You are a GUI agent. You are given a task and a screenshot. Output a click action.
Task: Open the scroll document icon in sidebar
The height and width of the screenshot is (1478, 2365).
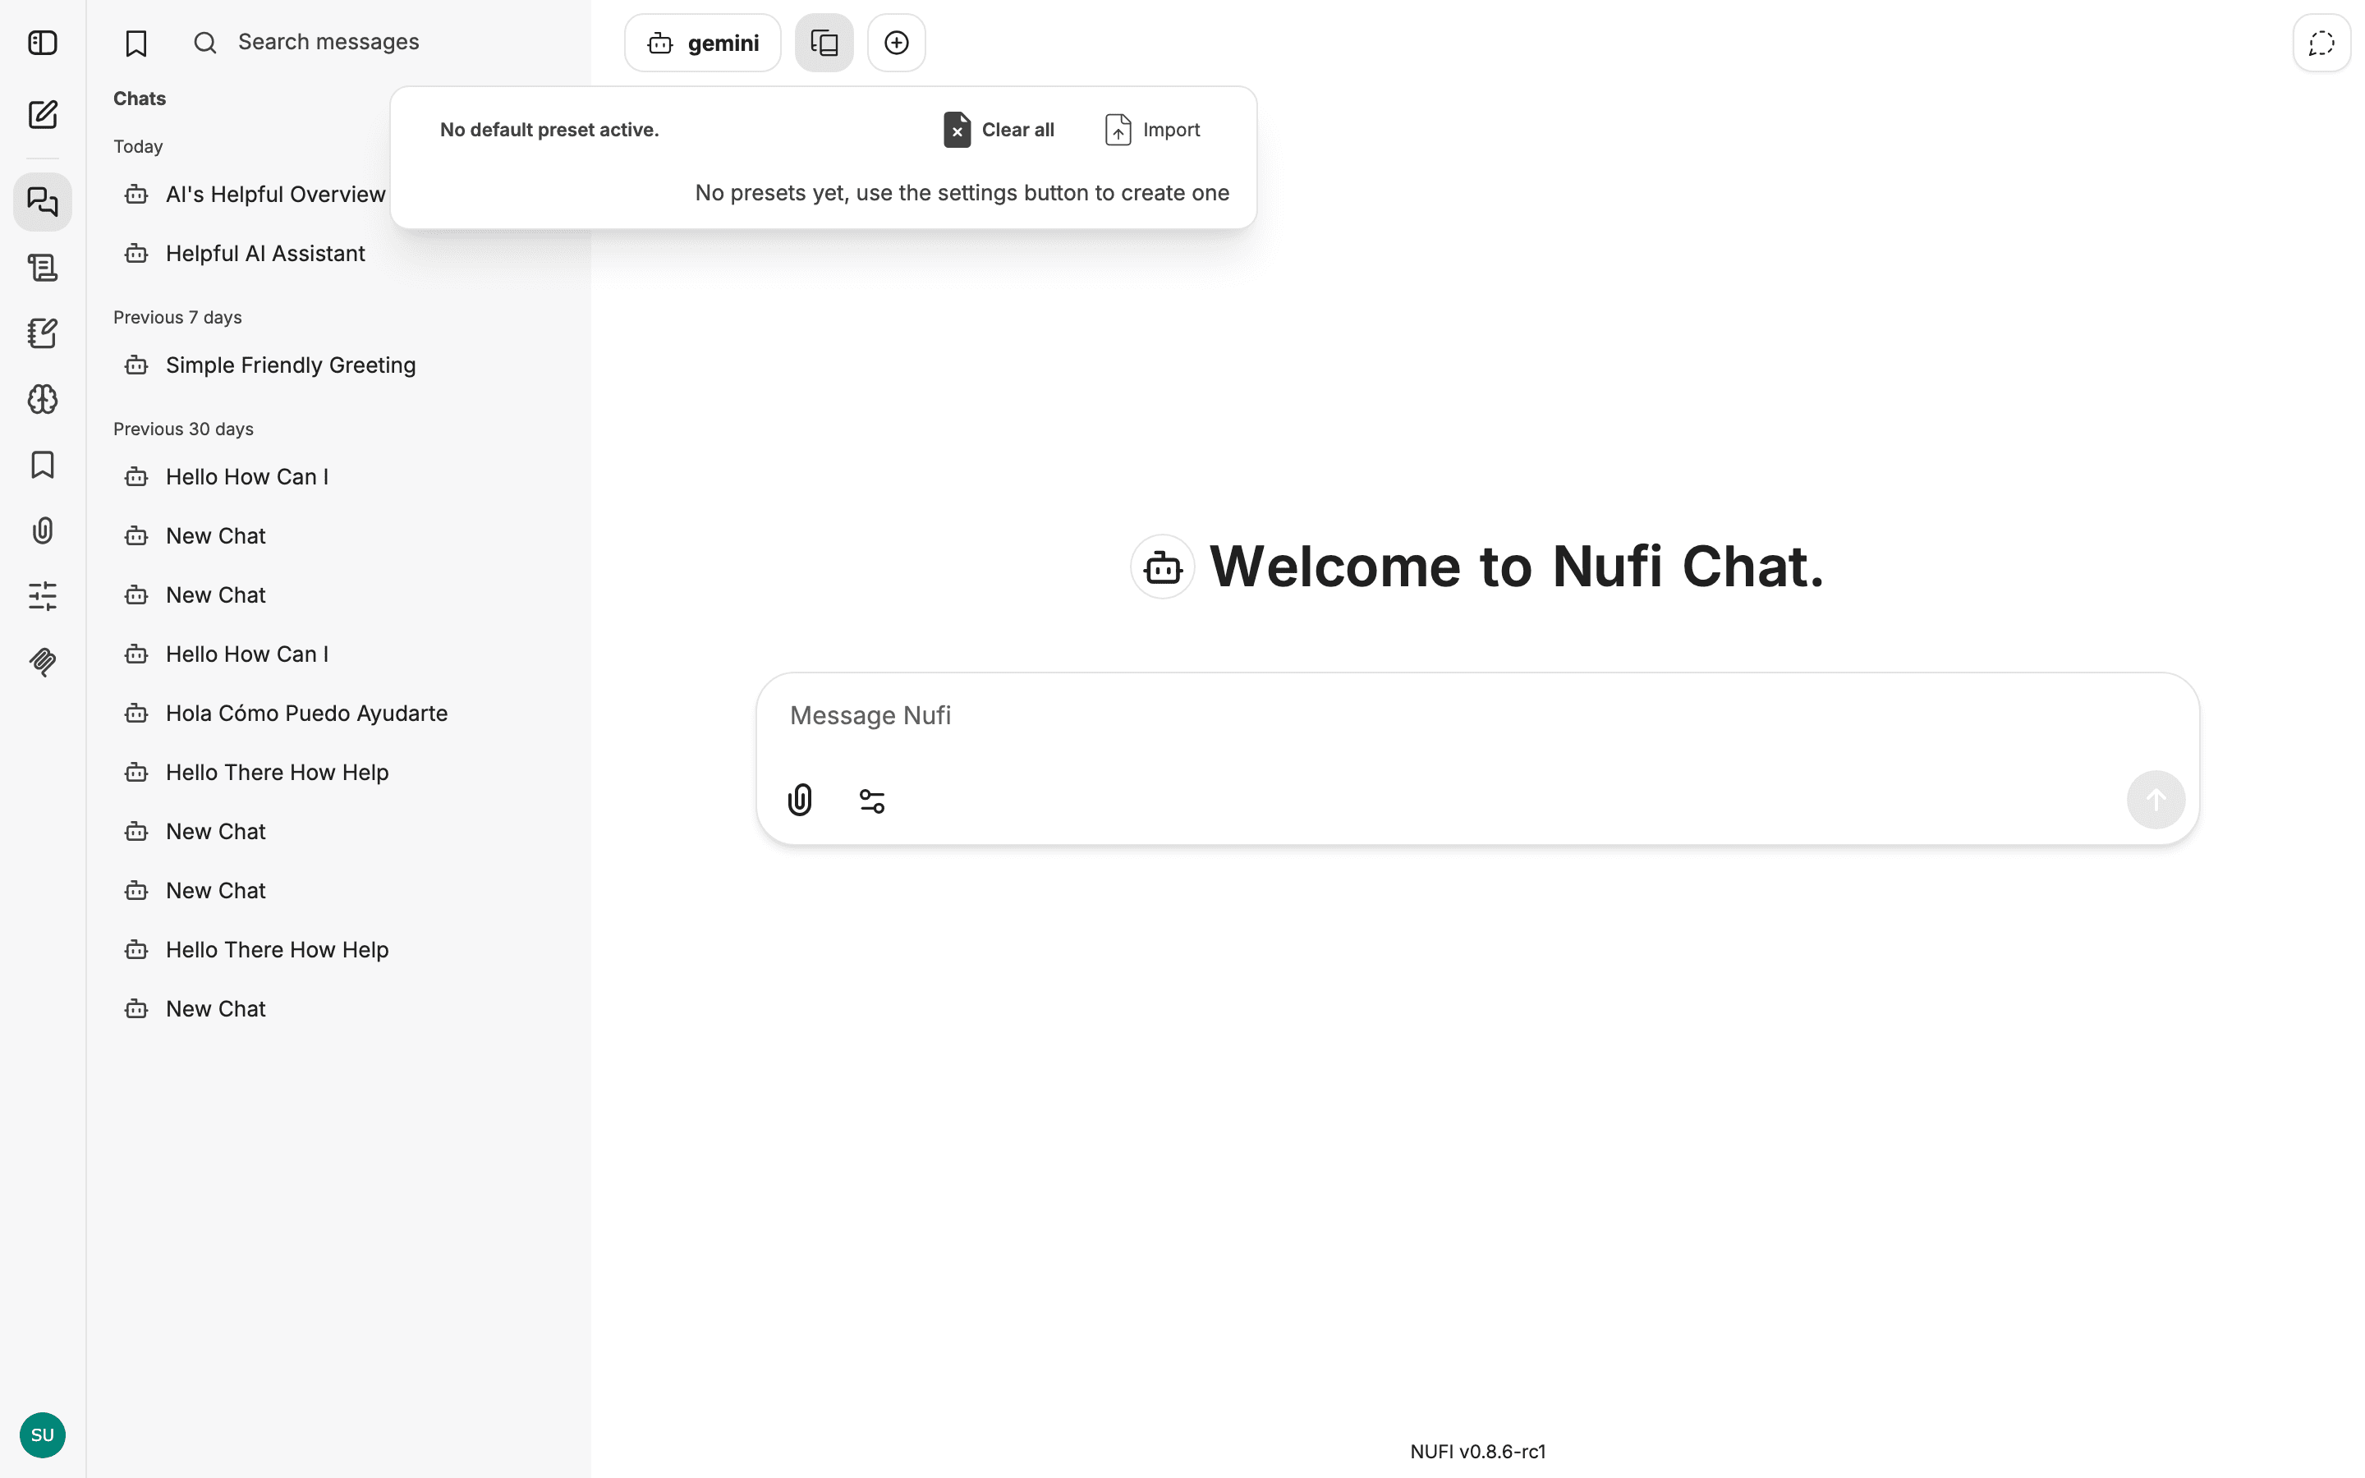click(42, 268)
